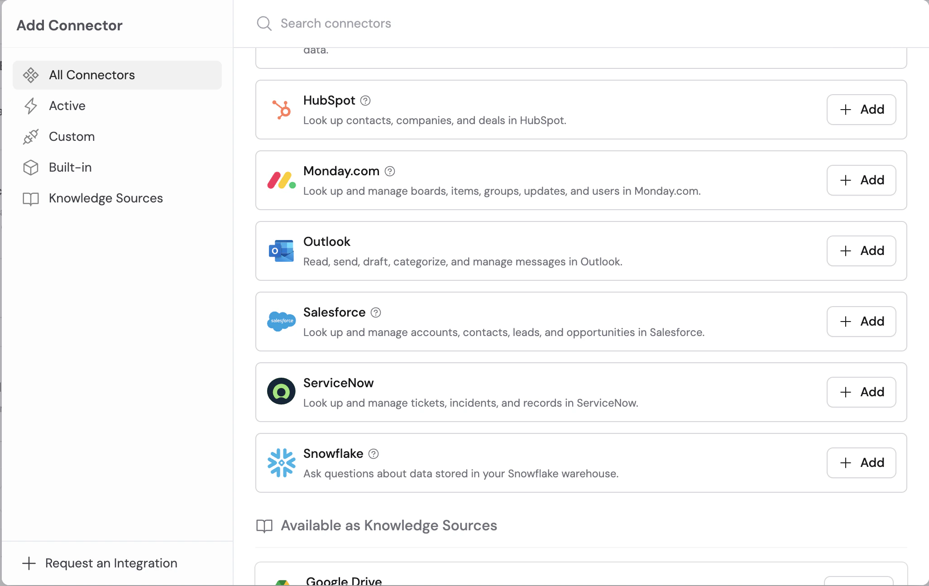This screenshot has height=586, width=929.
Task: Add the Outlook connector
Action: click(x=861, y=251)
